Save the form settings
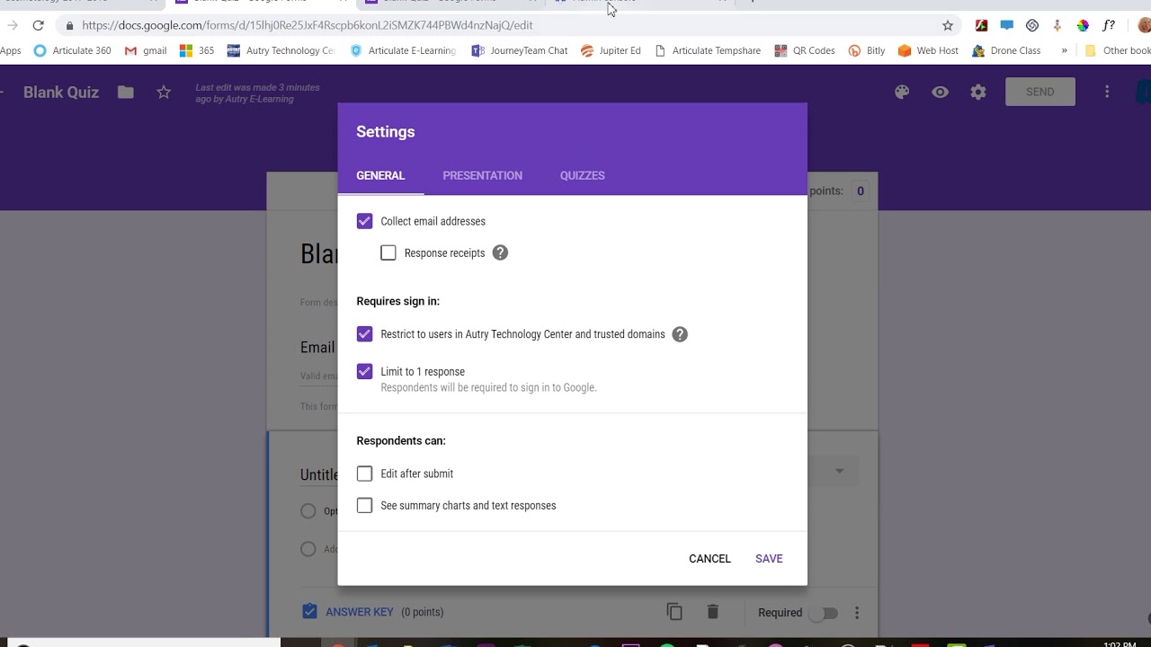Image resolution: width=1151 pixels, height=647 pixels. click(x=769, y=559)
